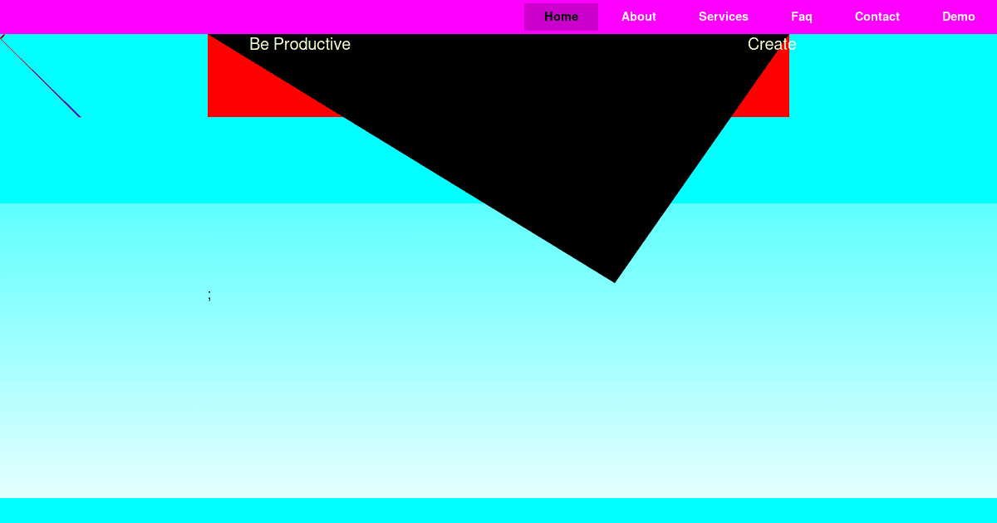Click the semicolon text element
The width and height of the screenshot is (997, 523).
coord(209,295)
